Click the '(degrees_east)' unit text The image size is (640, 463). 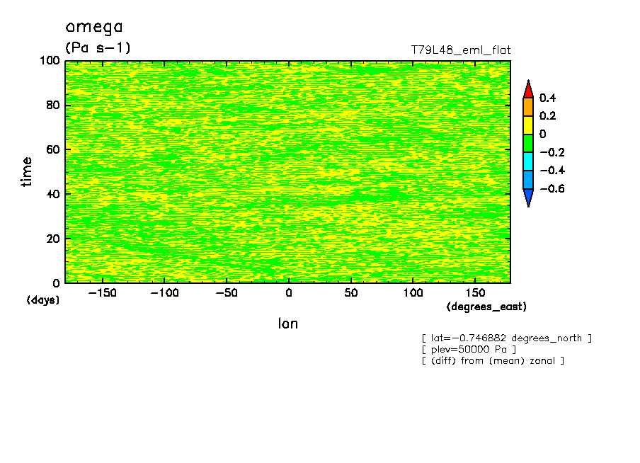tap(486, 307)
